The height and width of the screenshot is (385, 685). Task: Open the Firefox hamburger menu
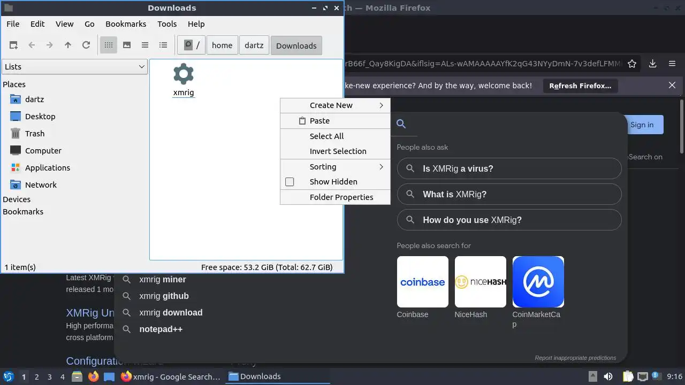pos(672,64)
